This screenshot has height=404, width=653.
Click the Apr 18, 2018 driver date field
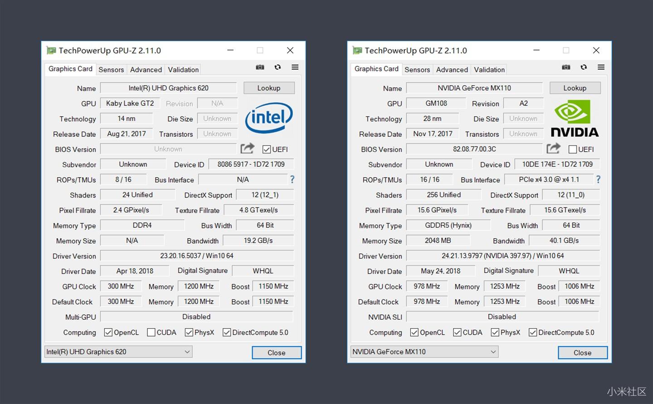[134, 271]
